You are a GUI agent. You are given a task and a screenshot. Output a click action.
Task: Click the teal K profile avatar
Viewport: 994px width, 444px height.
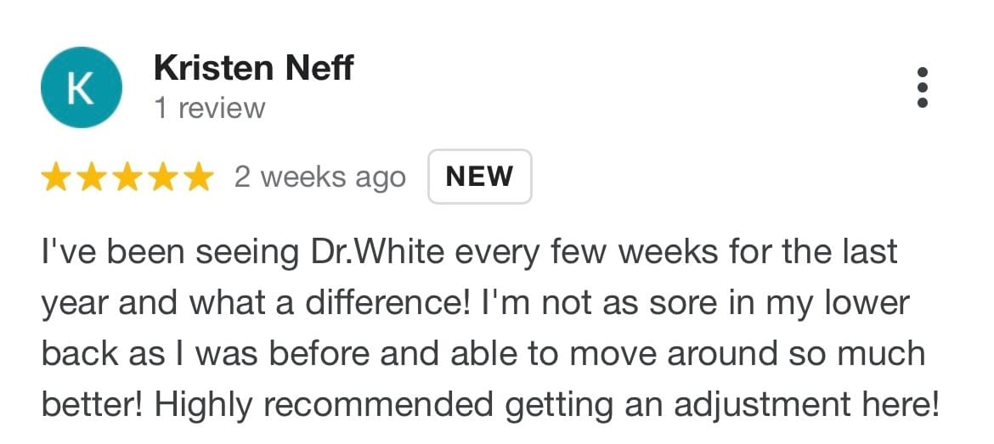pos(82,87)
